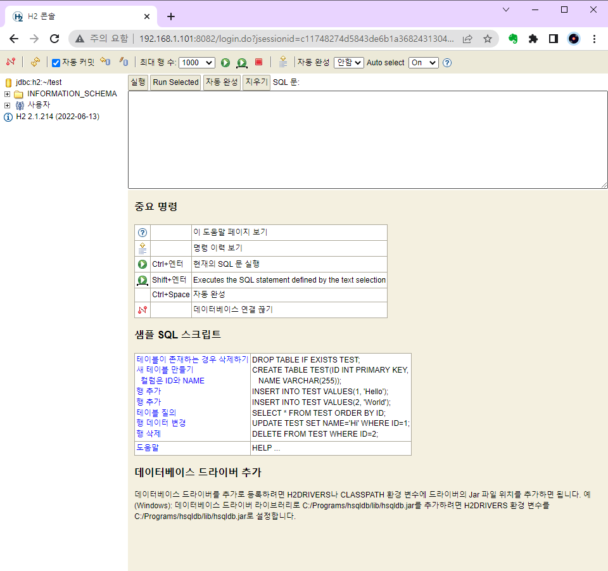Toggle the 자동 커밋 checkbox
Screen dimensions: 608x571
(56, 63)
